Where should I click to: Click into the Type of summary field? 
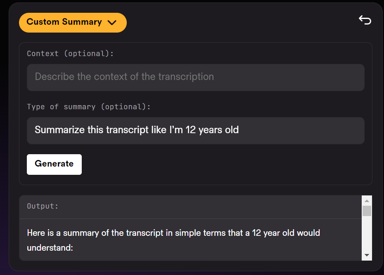[196, 130]
